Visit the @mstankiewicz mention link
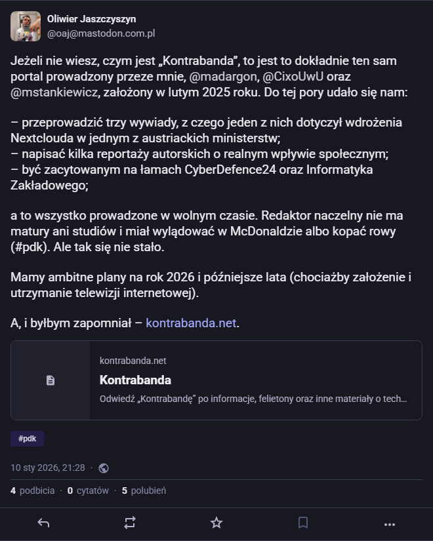Image resolution: width=433 pixels, height=541 pixels. tap(54, 92)
